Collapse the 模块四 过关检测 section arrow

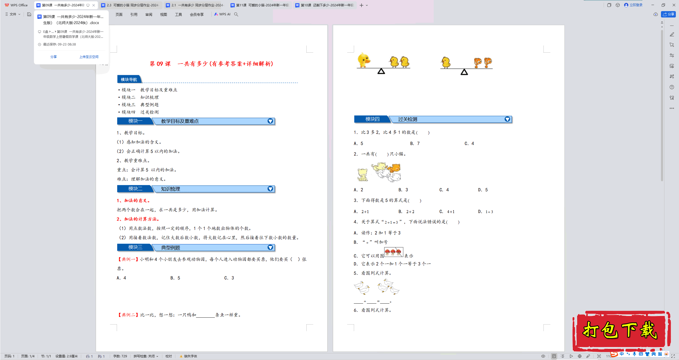point(507,119)
